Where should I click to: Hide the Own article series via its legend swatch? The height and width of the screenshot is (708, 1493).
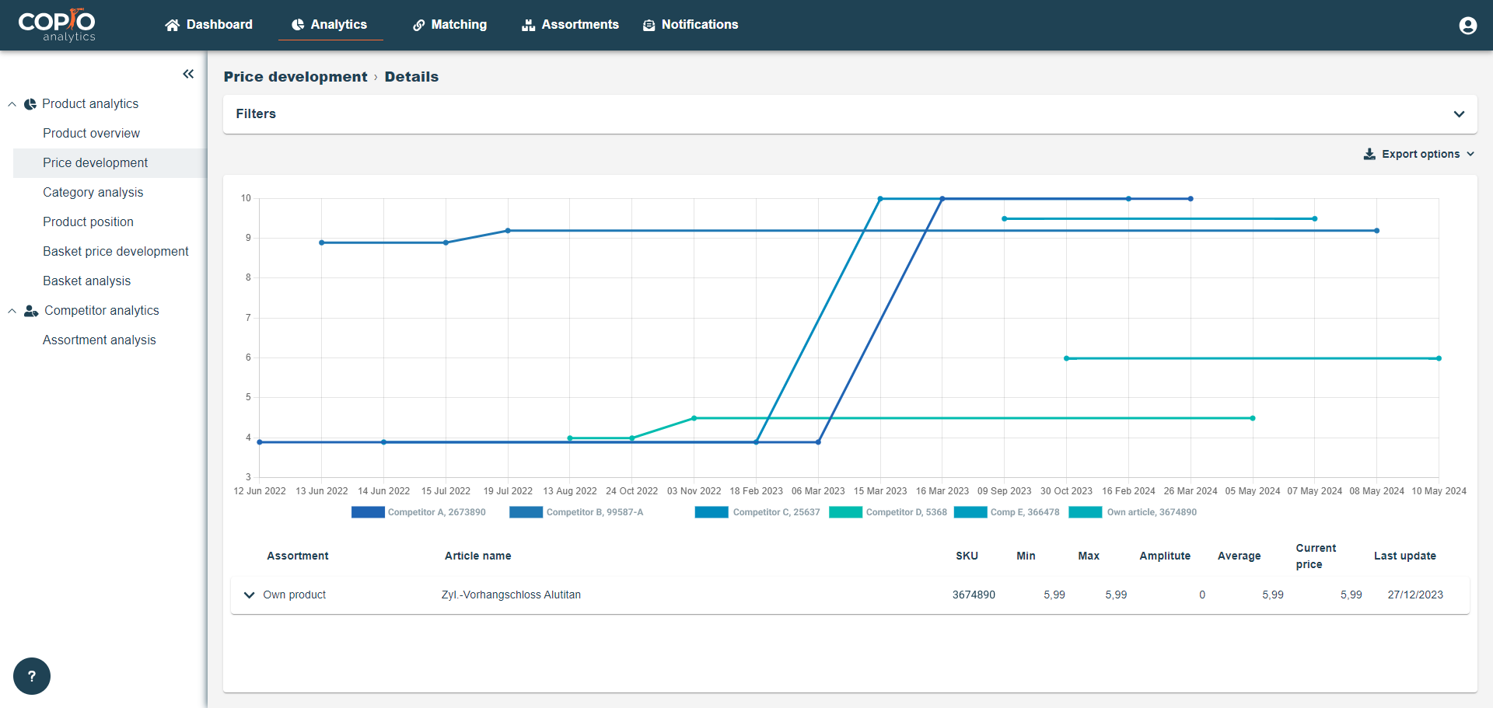pyautogui.click(x=1086, y=512)
